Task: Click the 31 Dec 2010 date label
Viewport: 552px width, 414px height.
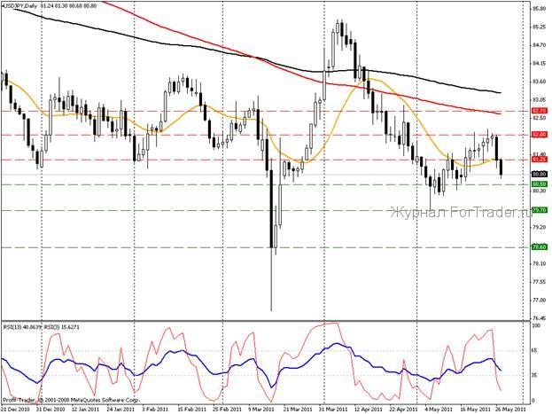Action: 50,410
